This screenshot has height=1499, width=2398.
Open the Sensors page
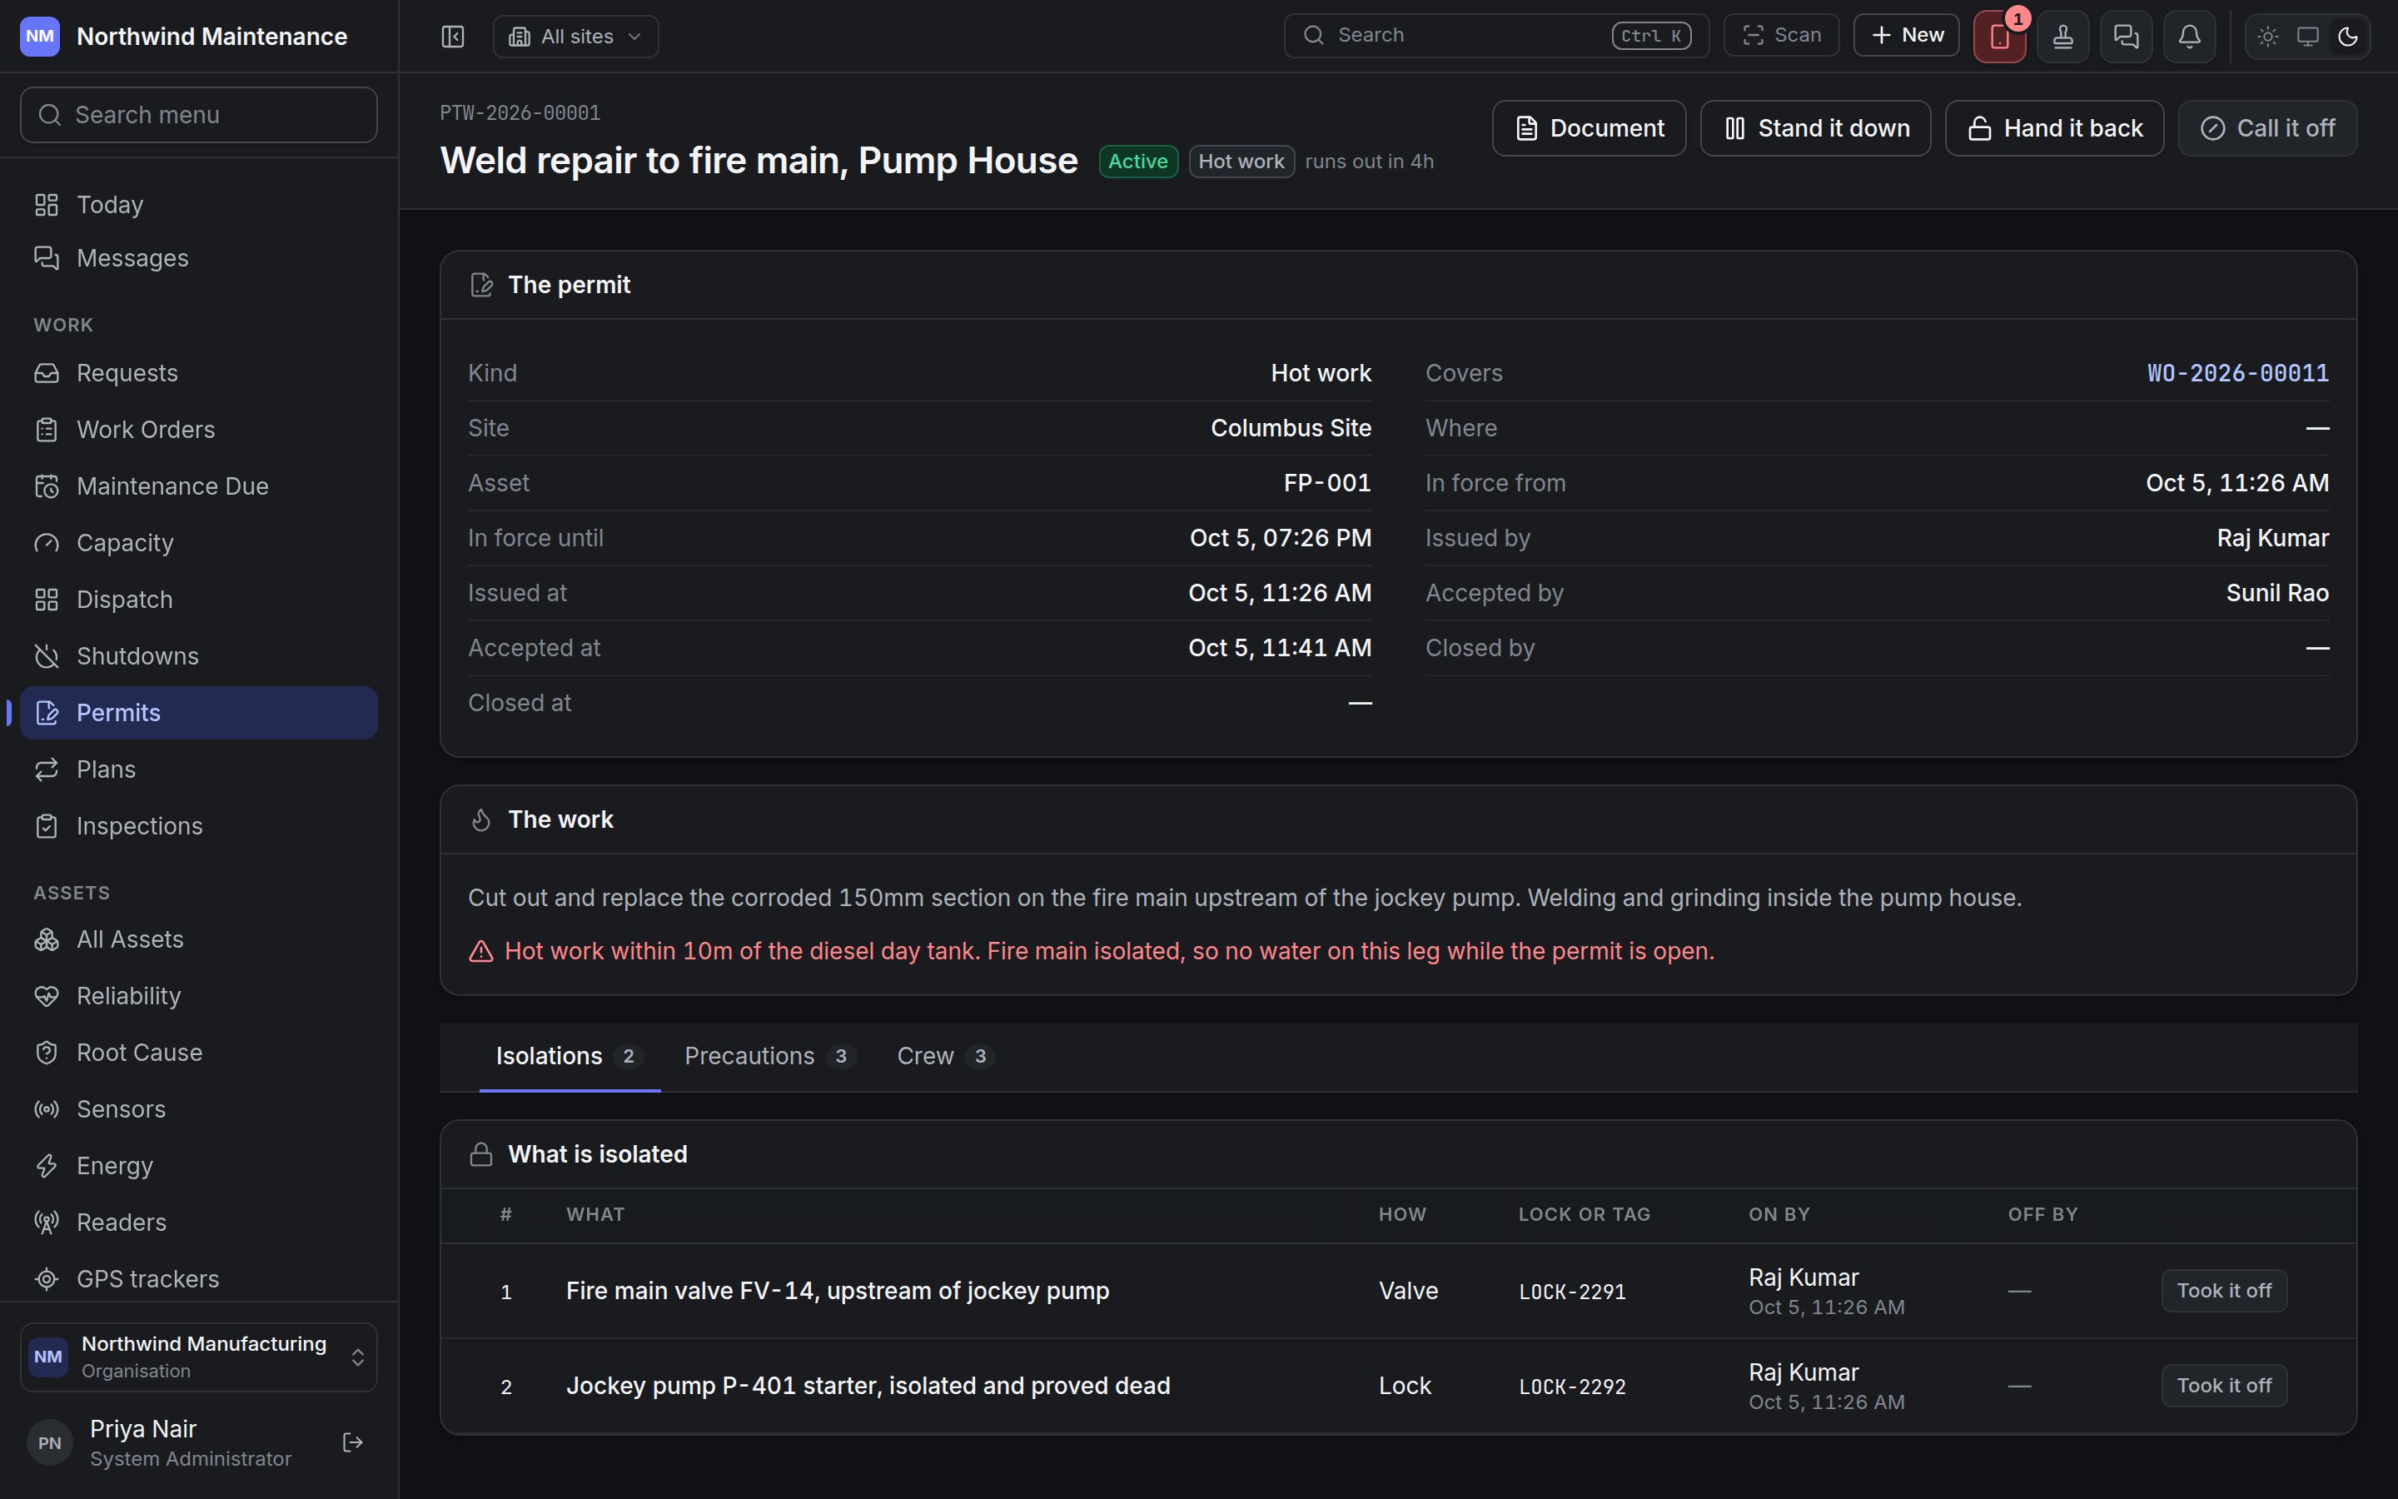coord(198,1108)
